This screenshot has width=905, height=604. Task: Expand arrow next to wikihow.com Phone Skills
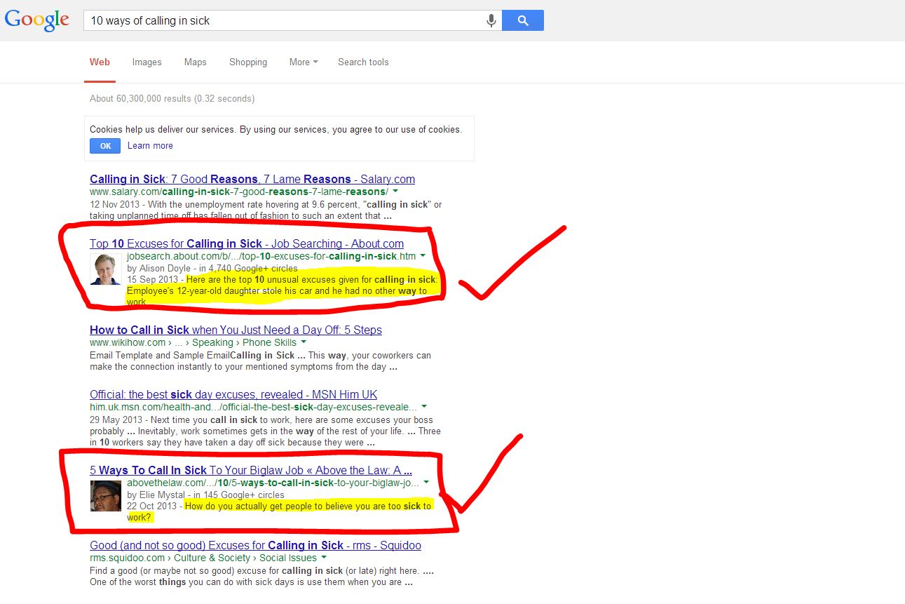(x=304, y=342)
